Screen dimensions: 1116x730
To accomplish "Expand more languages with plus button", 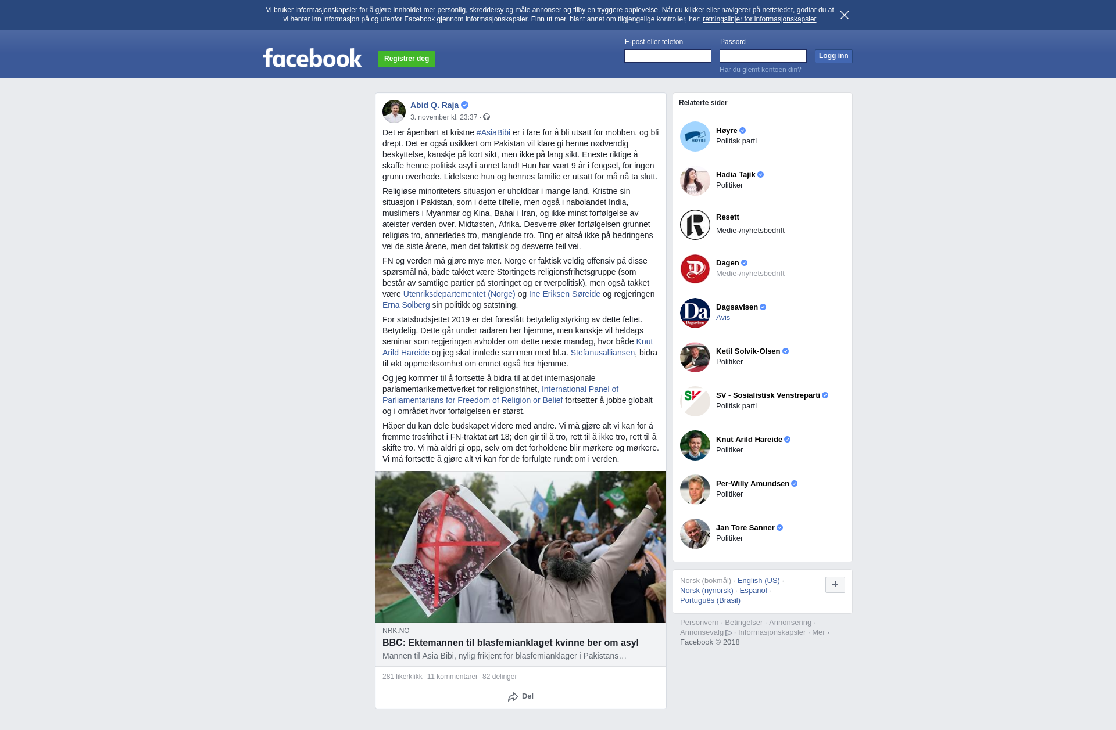I will click(x=835, y=585).
